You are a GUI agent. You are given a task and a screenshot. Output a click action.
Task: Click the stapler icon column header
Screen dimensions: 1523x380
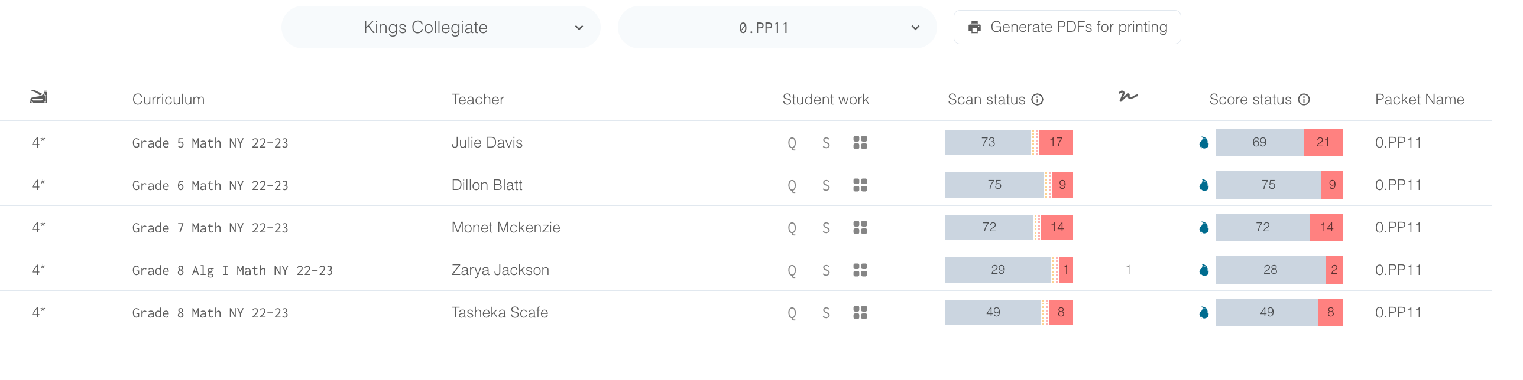(39, 97)
